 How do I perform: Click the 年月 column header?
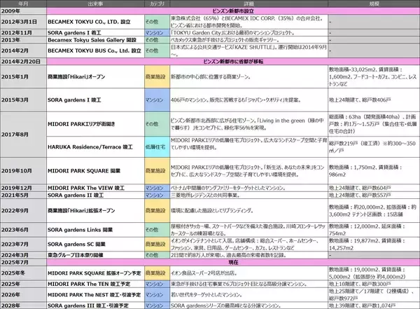click(x=24, y=4)
